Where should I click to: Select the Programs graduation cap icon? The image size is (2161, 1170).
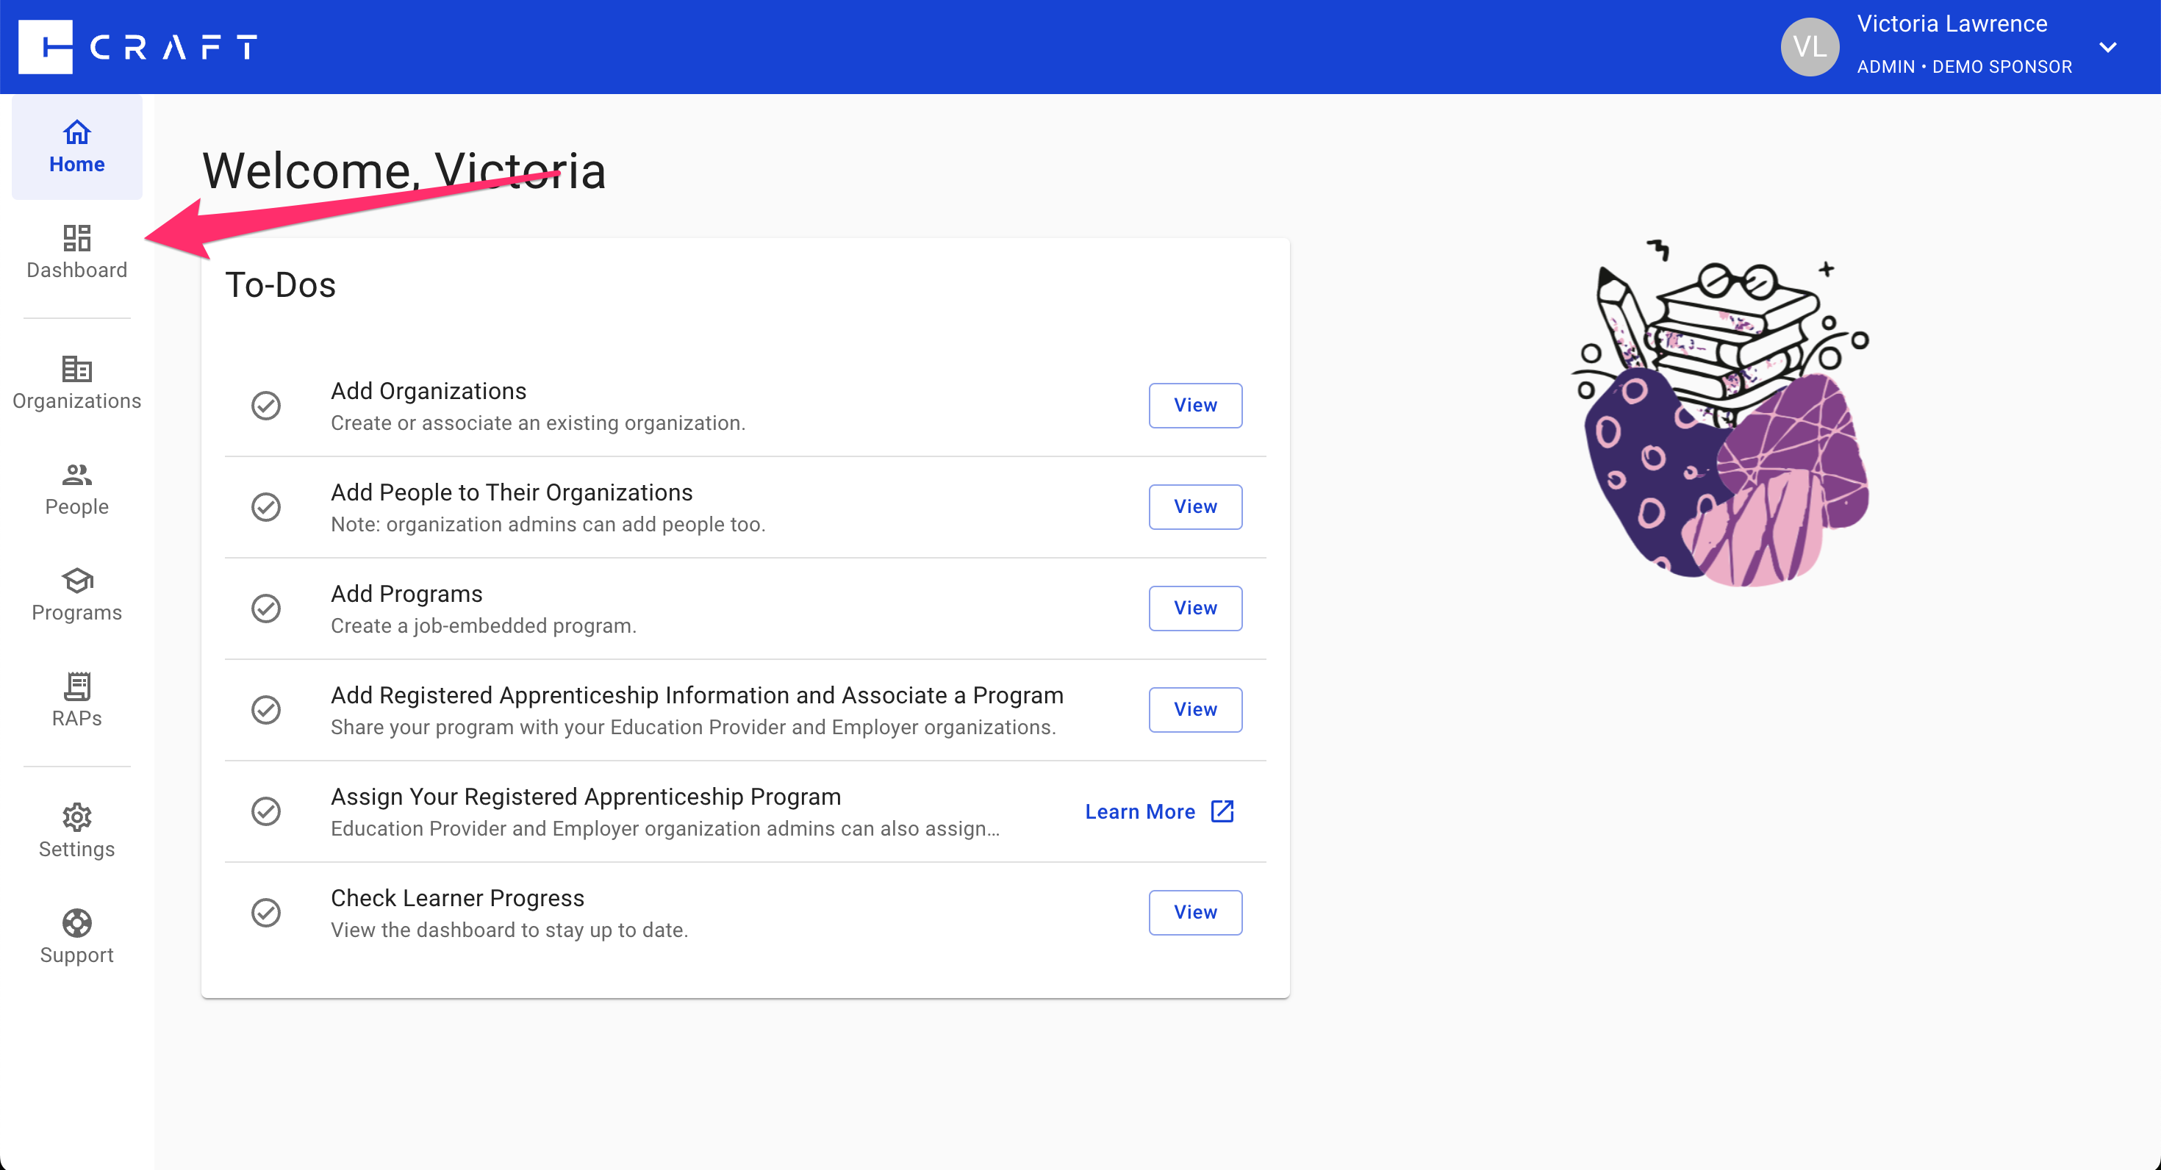pos(76,581)
